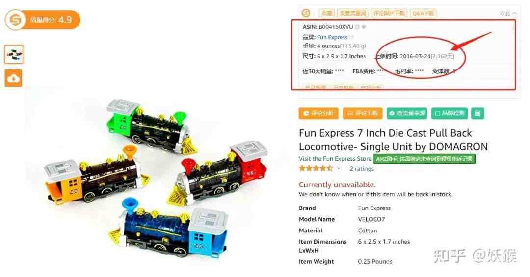Select the locomotive product thumbnail
This screenshot has width=530, height=277.
click(14, 54)
